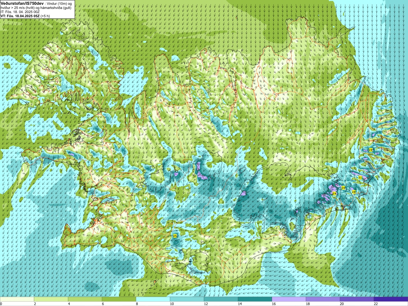Click the legend tick label "10"
Screen dimensions: 408x306
point(172,304)
